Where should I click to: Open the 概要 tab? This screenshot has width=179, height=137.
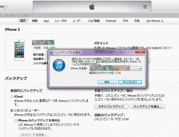tap(23, 21)
